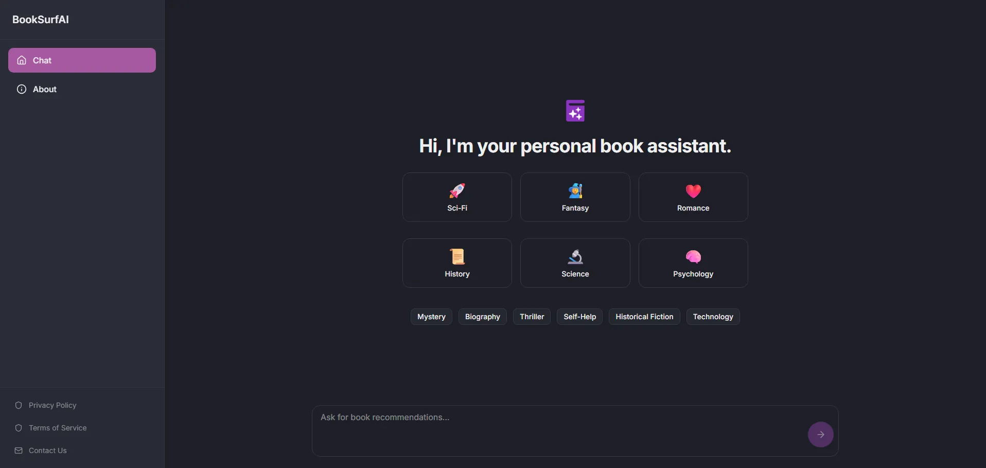
Task: Pick the scroll History icon
Action: [457, 256]
